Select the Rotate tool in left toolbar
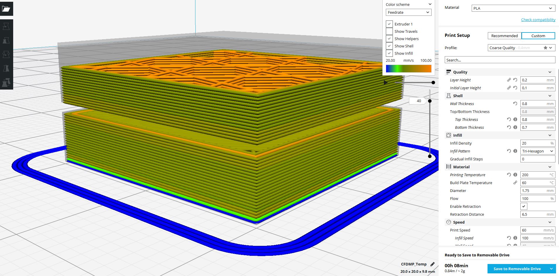Screen dimensions: 559x276 pyautogui.click(x=6, y=54)
